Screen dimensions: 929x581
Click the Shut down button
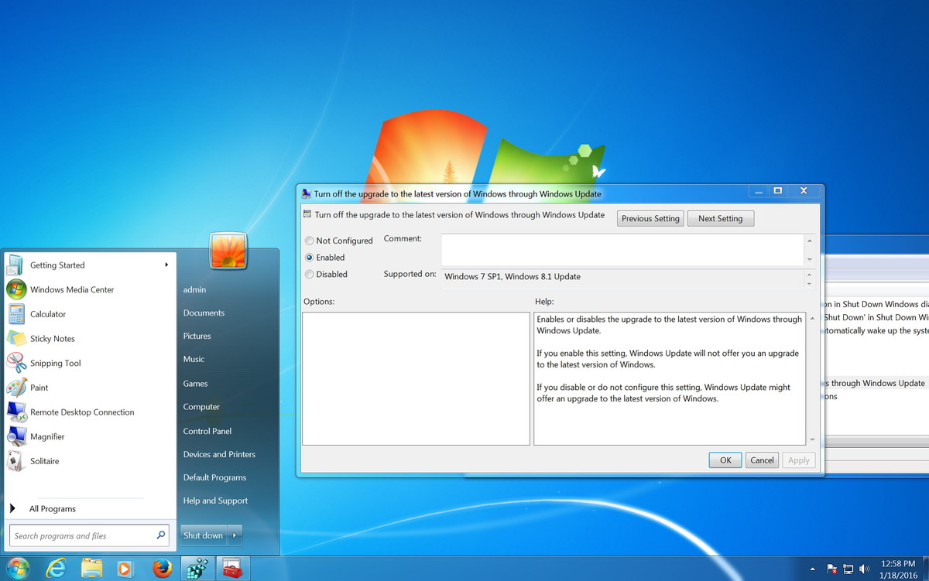[x=204, y=535]
